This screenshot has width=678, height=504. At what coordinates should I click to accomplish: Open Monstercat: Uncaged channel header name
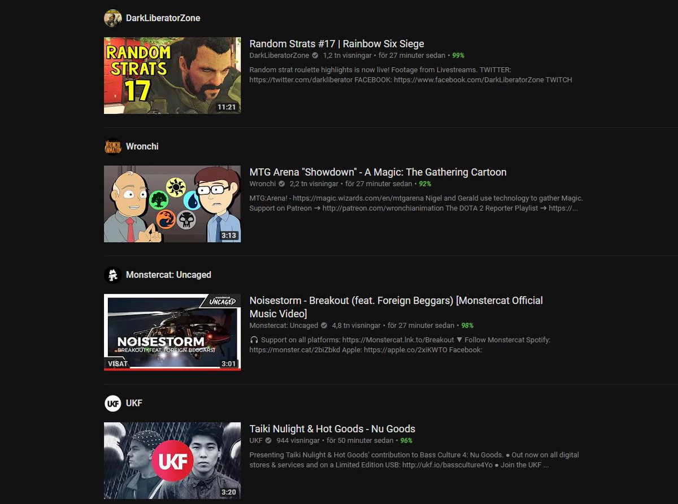[x=168, y=275]
